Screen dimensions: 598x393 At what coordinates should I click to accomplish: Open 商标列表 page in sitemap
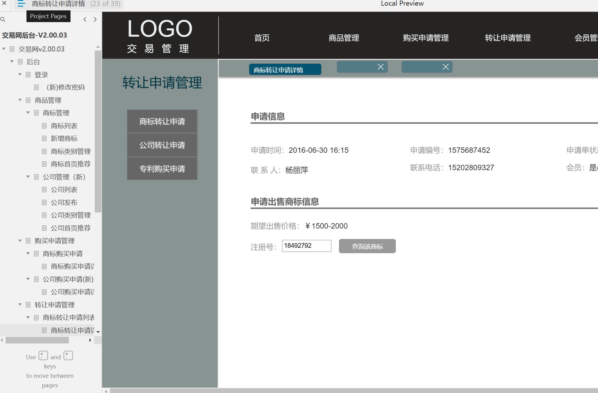coord(64,126)
